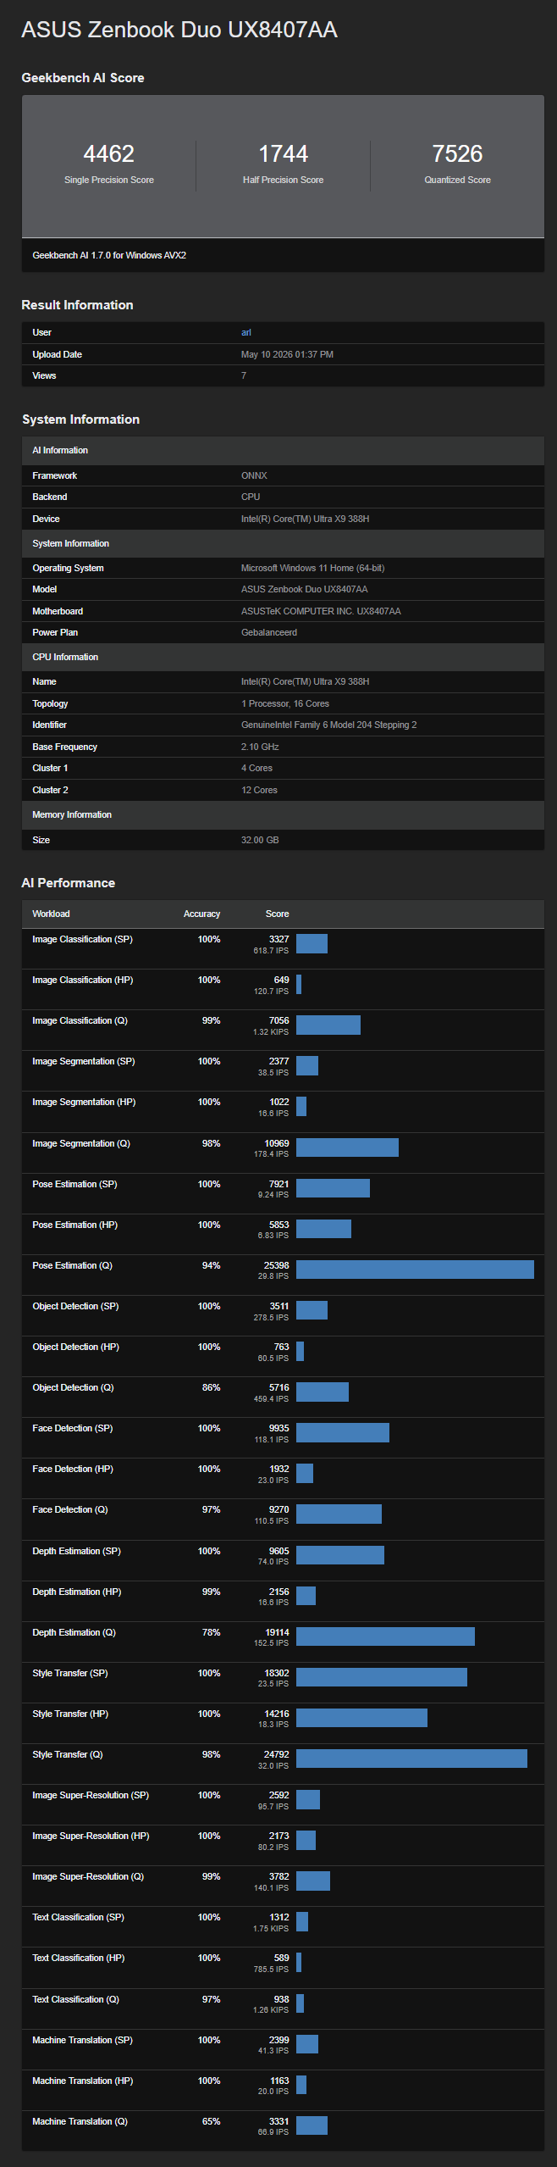The image size is (557, 2167).
Task: Click the Face Detection (SP) score bar
Action: pos(343,1432)
